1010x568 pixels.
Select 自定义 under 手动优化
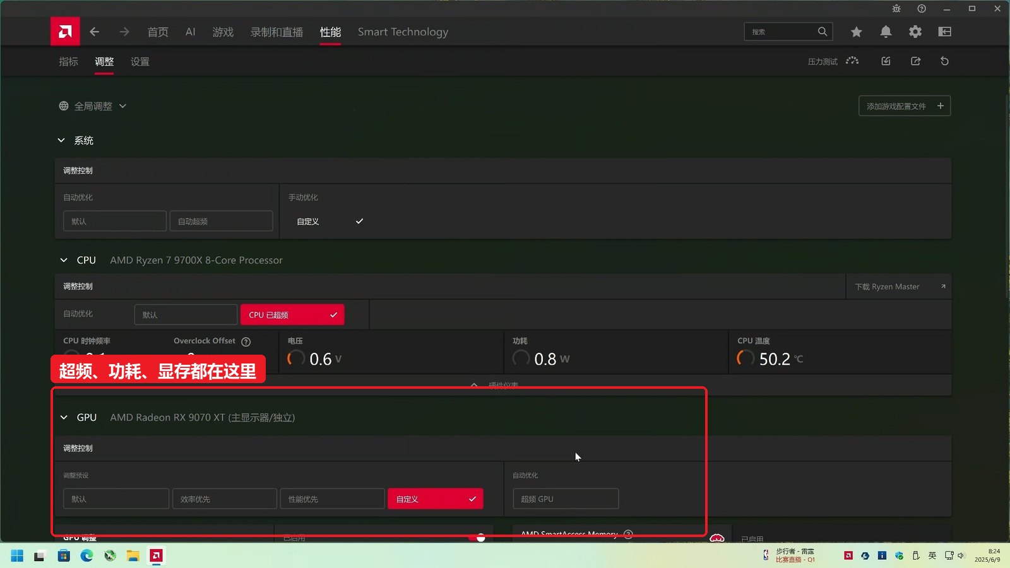point(330,222)
